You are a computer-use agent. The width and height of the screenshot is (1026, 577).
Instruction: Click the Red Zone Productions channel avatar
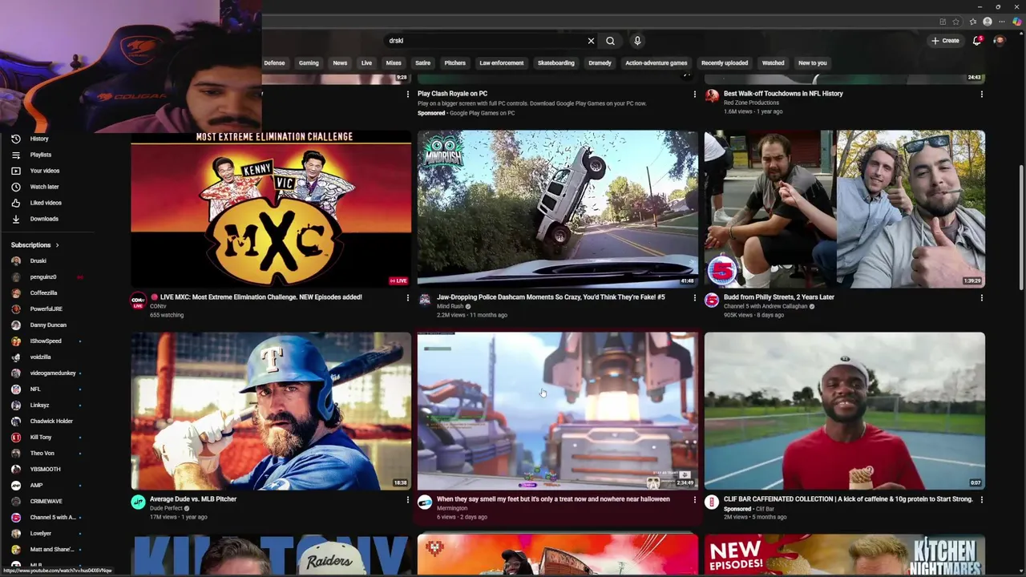(x=712, y=96)
